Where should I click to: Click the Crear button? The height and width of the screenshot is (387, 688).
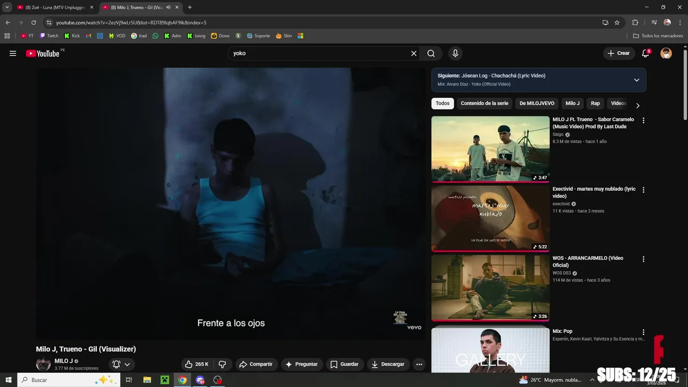click(618, 53)
